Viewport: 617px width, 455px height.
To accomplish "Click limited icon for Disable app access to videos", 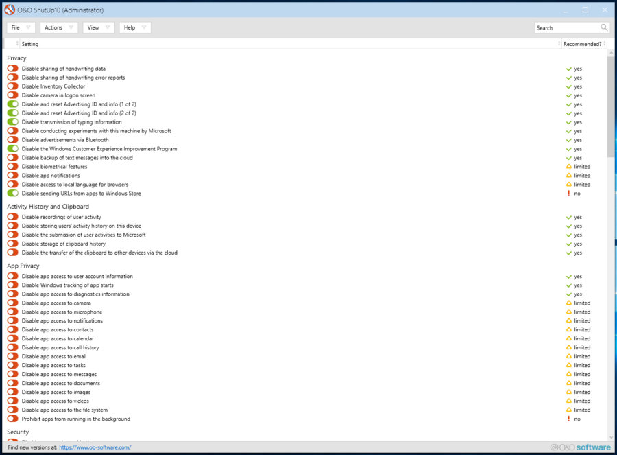I will click(568, 401).
